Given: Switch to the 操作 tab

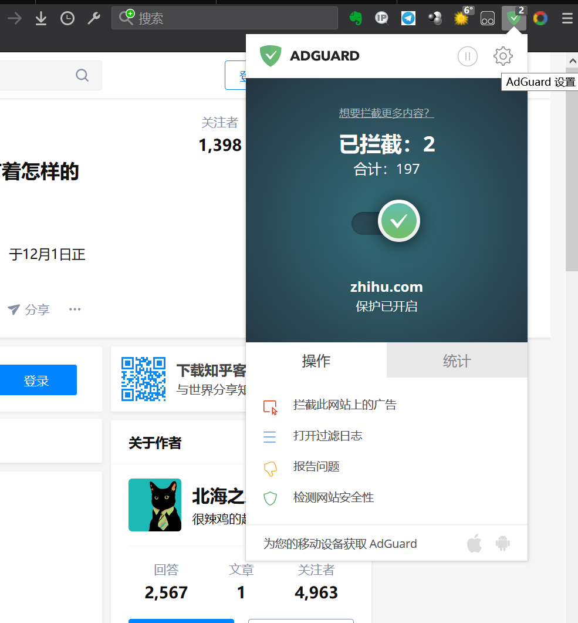Looking at the screenshot, I should [316, 361].
